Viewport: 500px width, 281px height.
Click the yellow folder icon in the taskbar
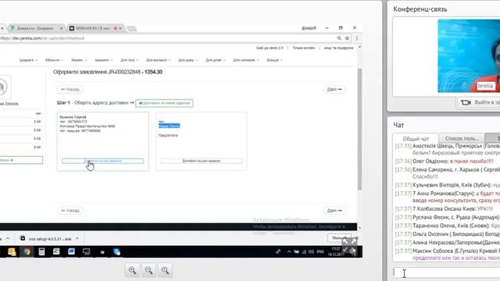(12, 251)
